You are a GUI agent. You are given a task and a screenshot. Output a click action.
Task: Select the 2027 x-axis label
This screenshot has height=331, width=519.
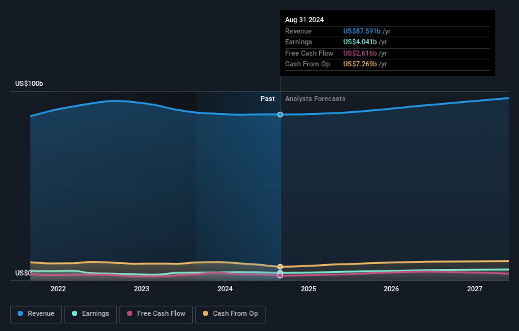coord(475,289)
